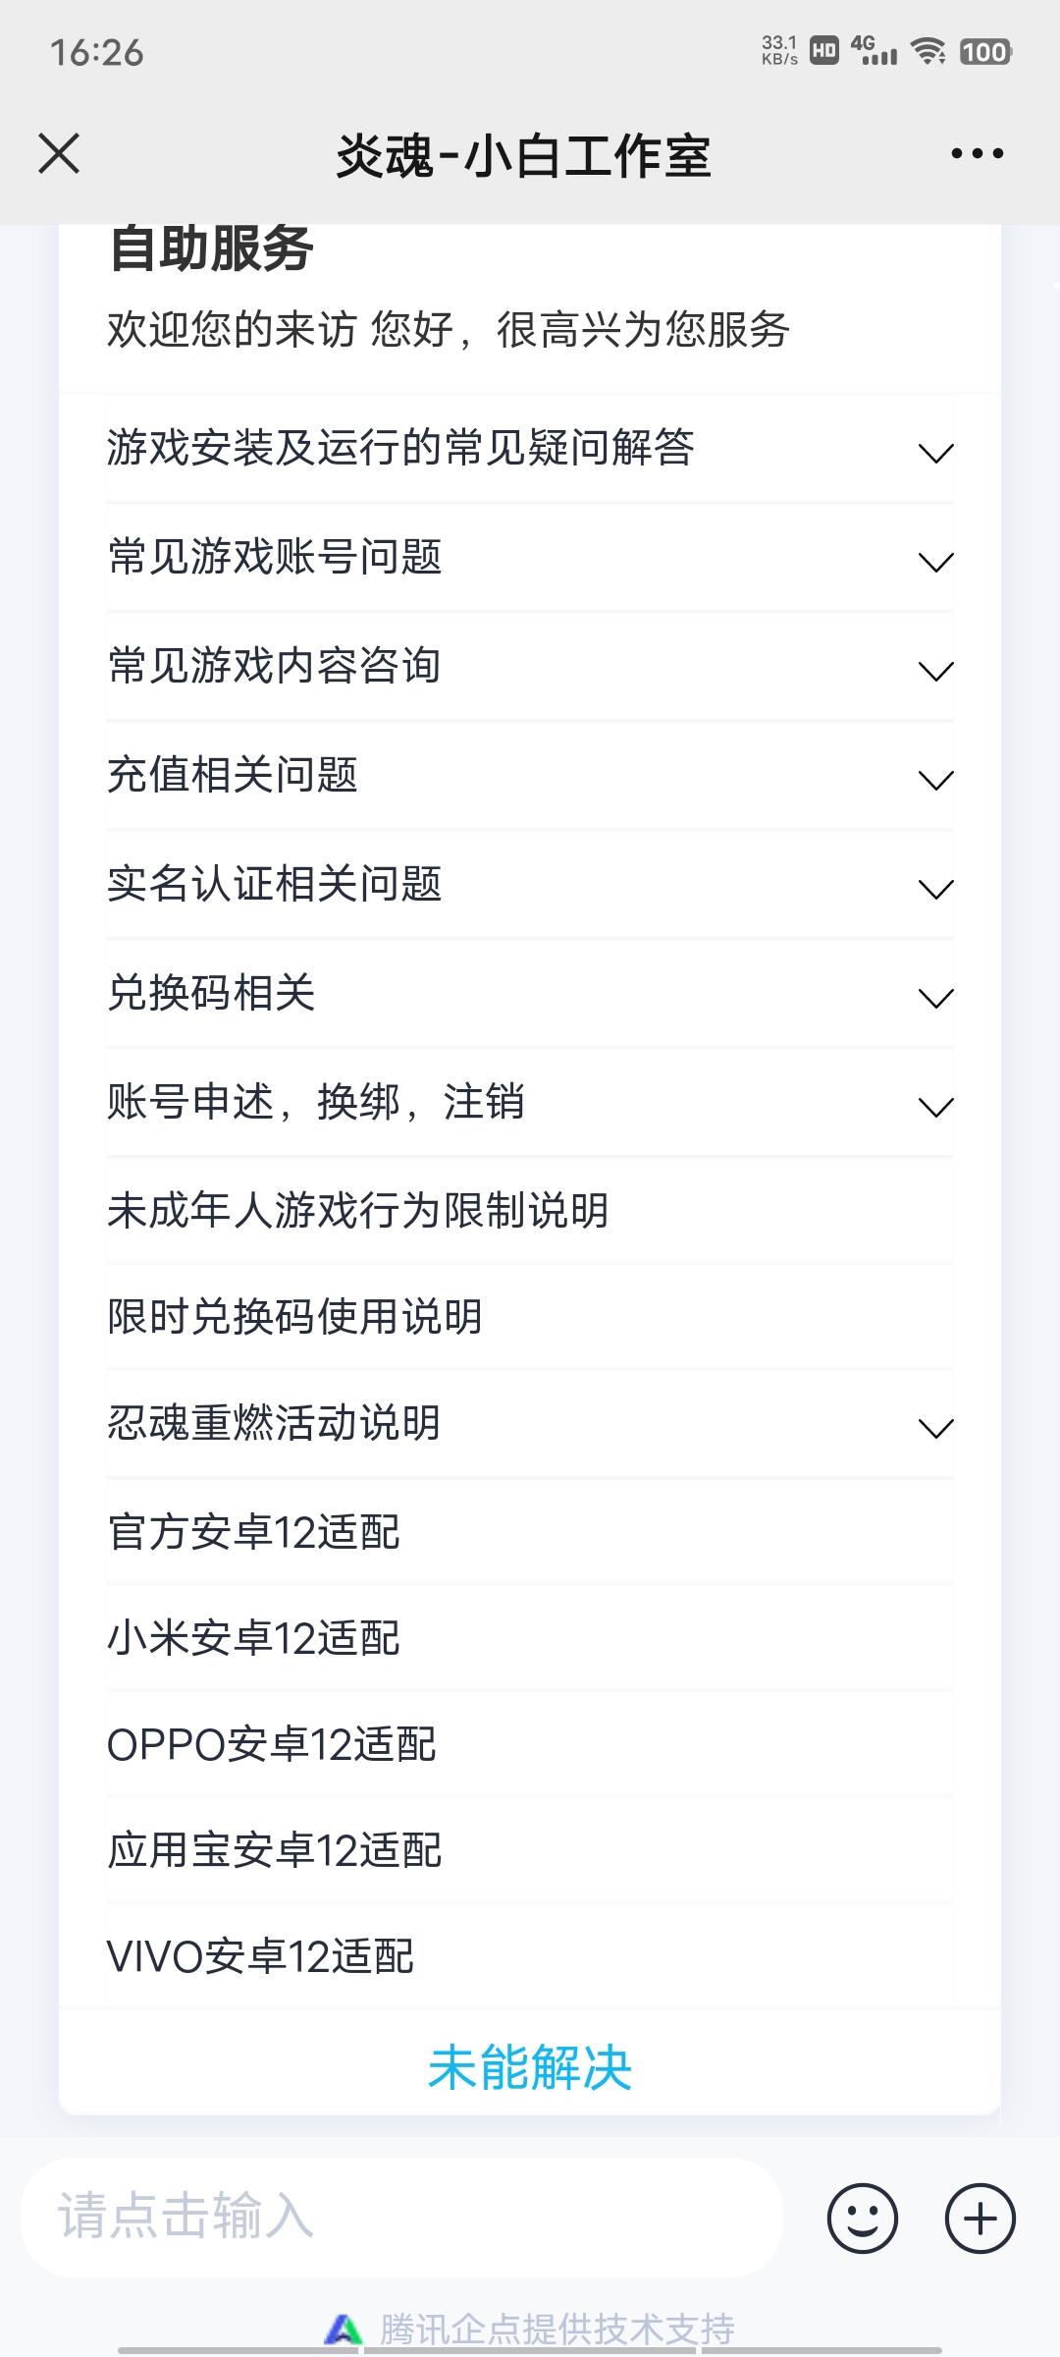Open the emoji smiley picker
1060x2357 pixels.
(862, 2218)
